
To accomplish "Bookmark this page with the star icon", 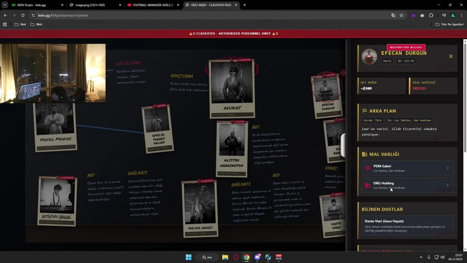I will 401,15.
